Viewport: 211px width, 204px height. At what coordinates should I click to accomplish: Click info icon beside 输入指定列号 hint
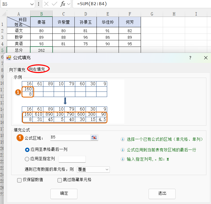pyautogui.click(x=123, y=159)
